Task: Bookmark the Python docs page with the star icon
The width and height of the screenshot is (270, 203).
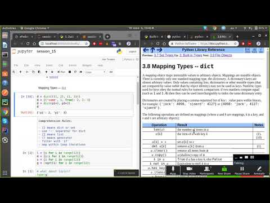Action: tap(235, 43)
